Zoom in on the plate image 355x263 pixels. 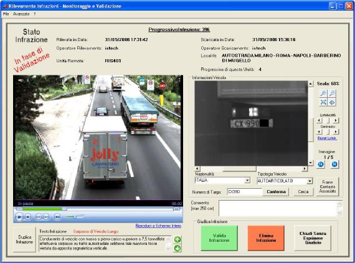tap(323, 93)
